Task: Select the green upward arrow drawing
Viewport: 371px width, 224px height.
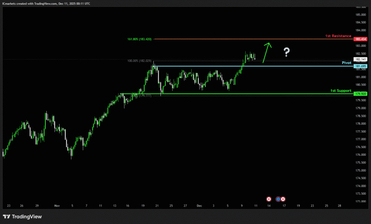Action: pos(266,53)
